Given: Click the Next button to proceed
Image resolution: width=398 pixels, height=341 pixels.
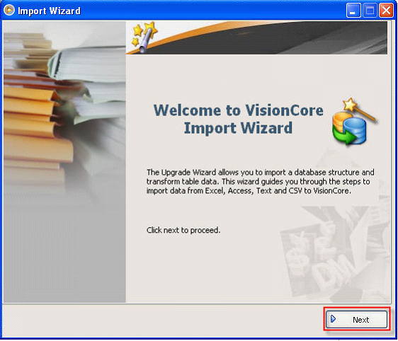Looking at the screenshot, I should click(357, 320).
